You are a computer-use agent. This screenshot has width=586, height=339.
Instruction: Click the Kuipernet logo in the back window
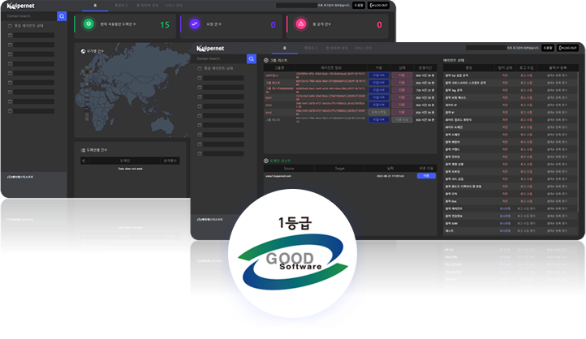tap(21, 6)
